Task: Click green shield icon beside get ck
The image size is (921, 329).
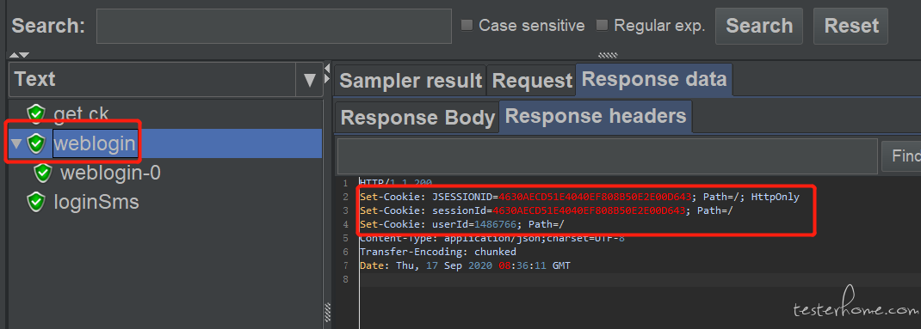Action: click(36, 113)
